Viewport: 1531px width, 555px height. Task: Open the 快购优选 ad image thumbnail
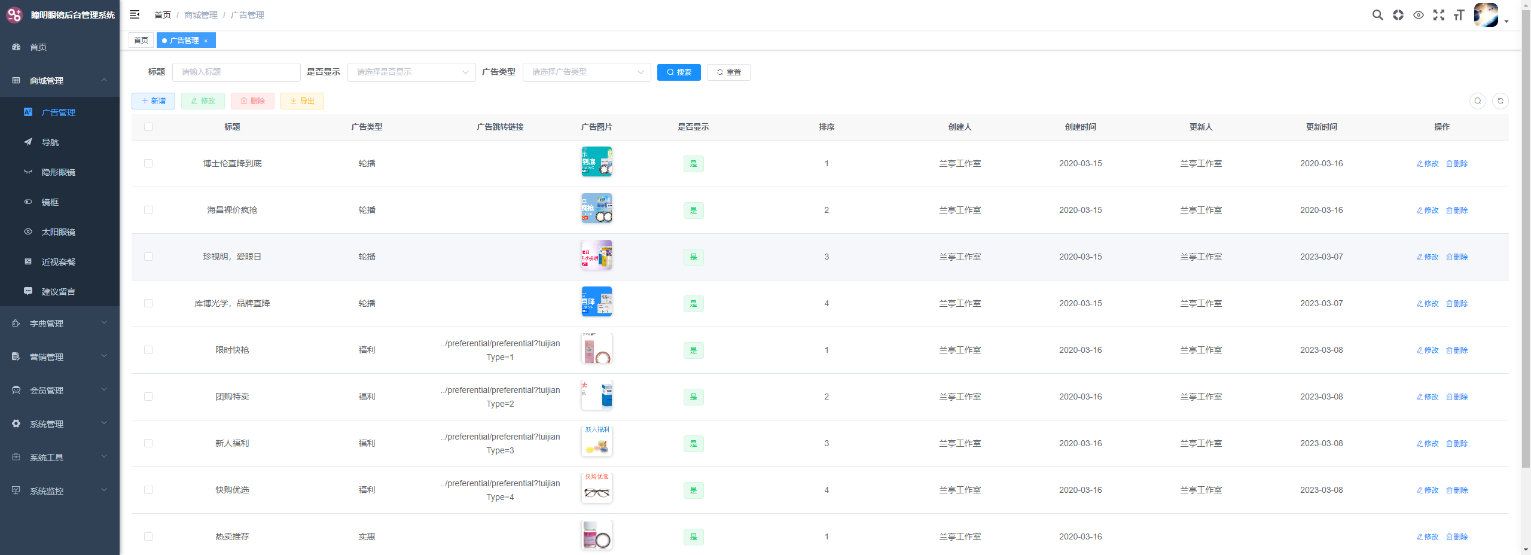(596, 488)
